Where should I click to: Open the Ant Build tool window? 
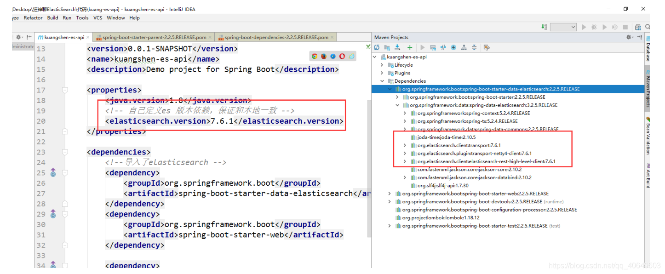(x=648, y=175)
